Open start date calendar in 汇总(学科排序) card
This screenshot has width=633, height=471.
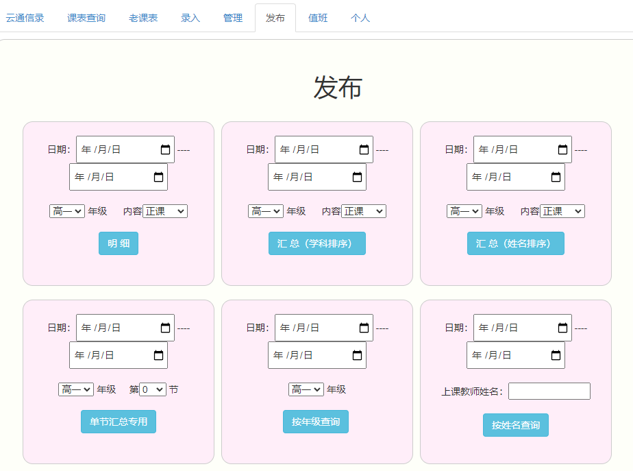[x=364, y=149]
